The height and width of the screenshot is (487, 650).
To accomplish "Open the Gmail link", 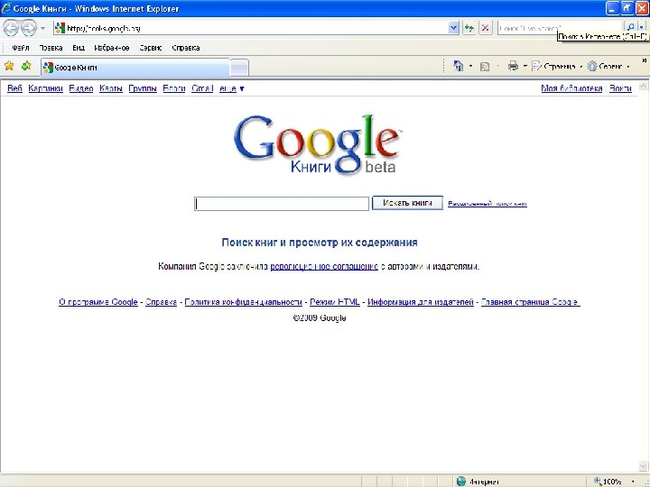I will (202, 88).
